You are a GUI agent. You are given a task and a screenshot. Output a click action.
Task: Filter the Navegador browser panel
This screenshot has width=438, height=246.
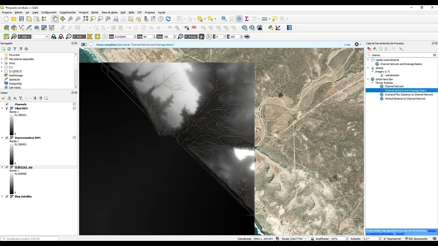(15, 49)
